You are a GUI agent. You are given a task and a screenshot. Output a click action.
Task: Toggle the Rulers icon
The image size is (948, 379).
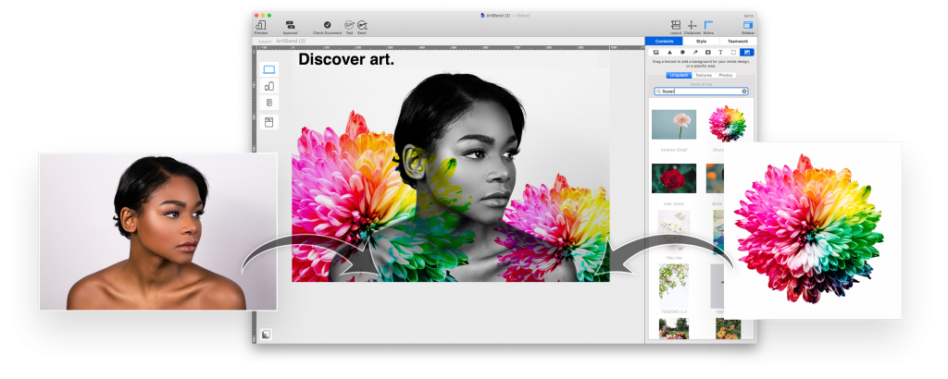coord(708,25)
